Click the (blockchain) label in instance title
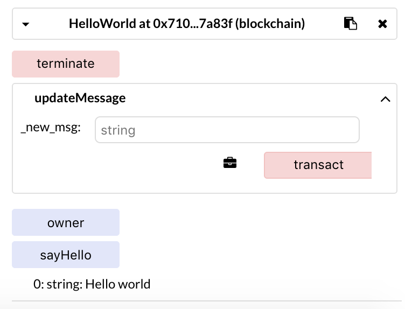This screenshot has height=309, width=405. point(270,24)
